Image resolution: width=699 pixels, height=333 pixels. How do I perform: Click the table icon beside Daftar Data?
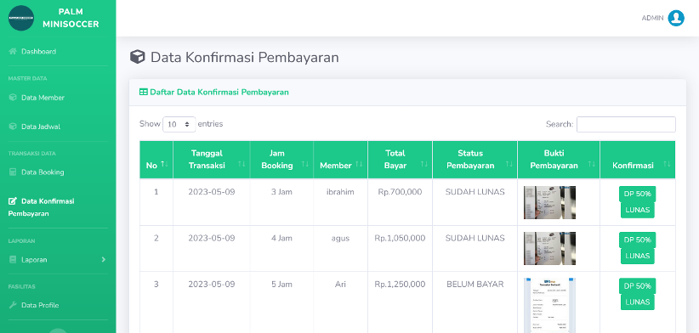pyautogui.click(x=144, y=92)
